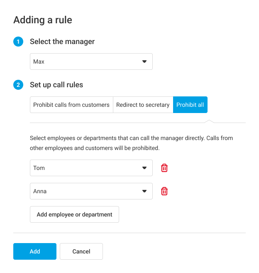Click the caret arrow beside Tom
259x273 pixels.
pos(144,168)
